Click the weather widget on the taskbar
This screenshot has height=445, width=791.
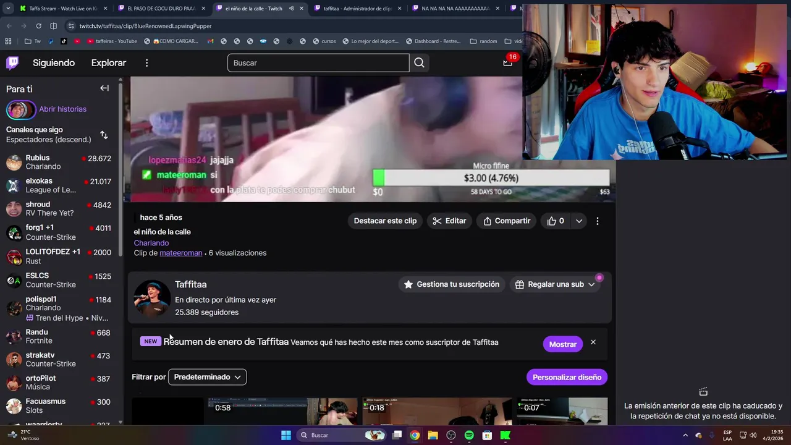click(22, 435)
